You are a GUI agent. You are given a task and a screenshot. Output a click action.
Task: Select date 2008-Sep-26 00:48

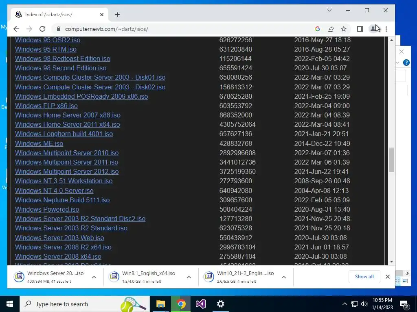(322, 181)
